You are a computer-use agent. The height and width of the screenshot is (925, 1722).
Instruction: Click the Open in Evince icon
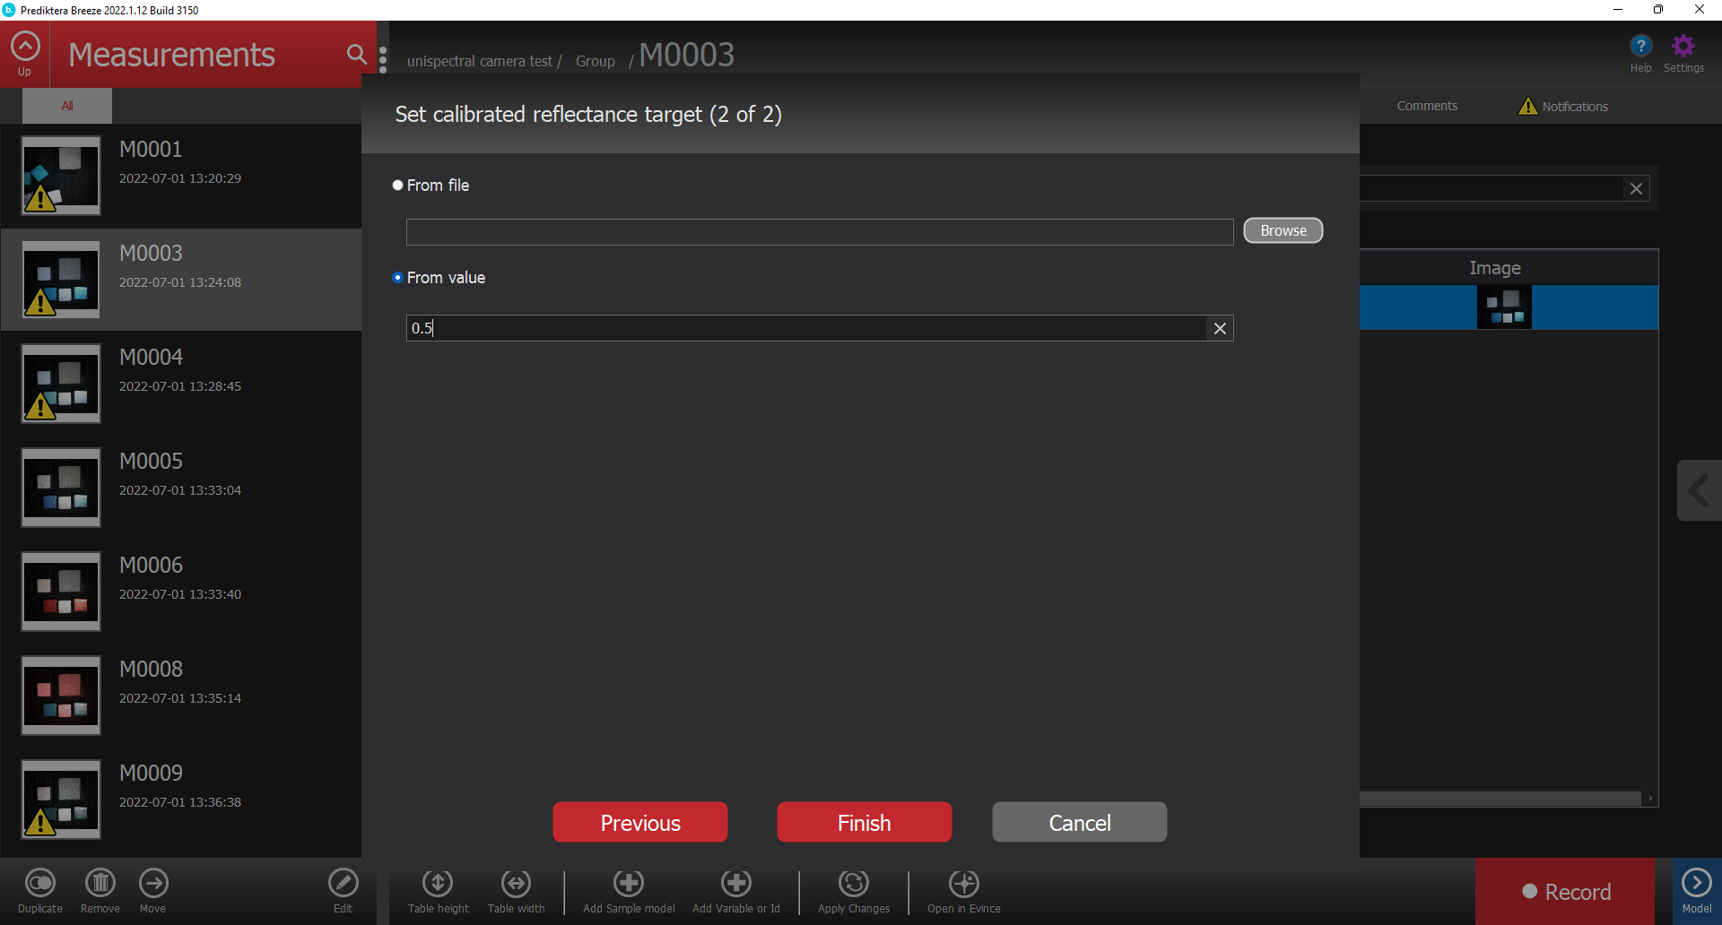pos(963,884)
